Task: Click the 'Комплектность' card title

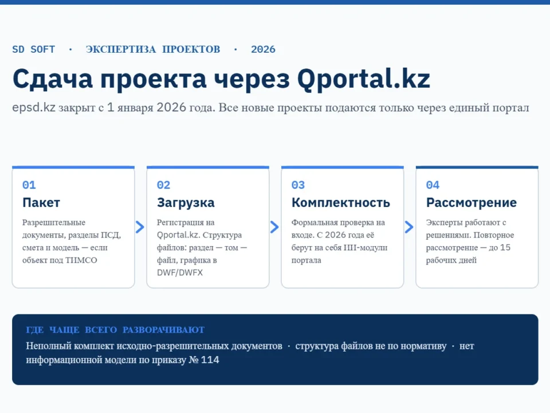Action: (340, 202)
